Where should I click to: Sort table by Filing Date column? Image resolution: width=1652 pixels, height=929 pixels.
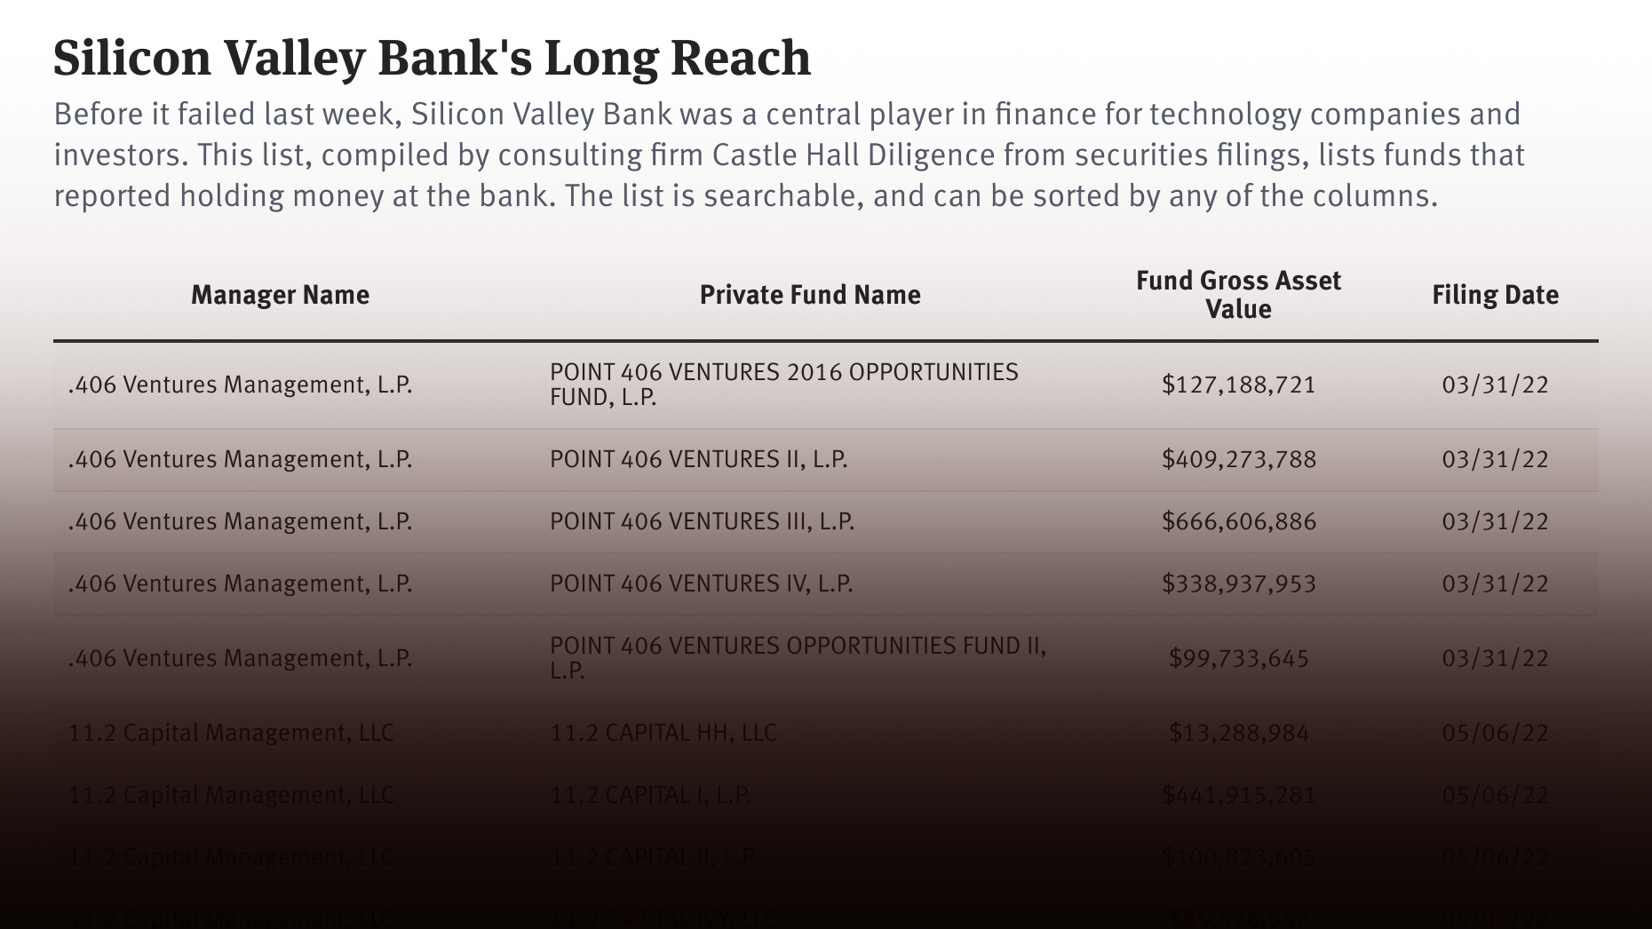pyautogui.click(x=1495, y=295)
